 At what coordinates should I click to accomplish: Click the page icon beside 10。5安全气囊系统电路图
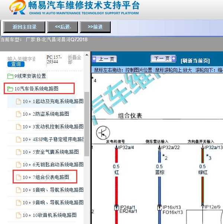19,152
